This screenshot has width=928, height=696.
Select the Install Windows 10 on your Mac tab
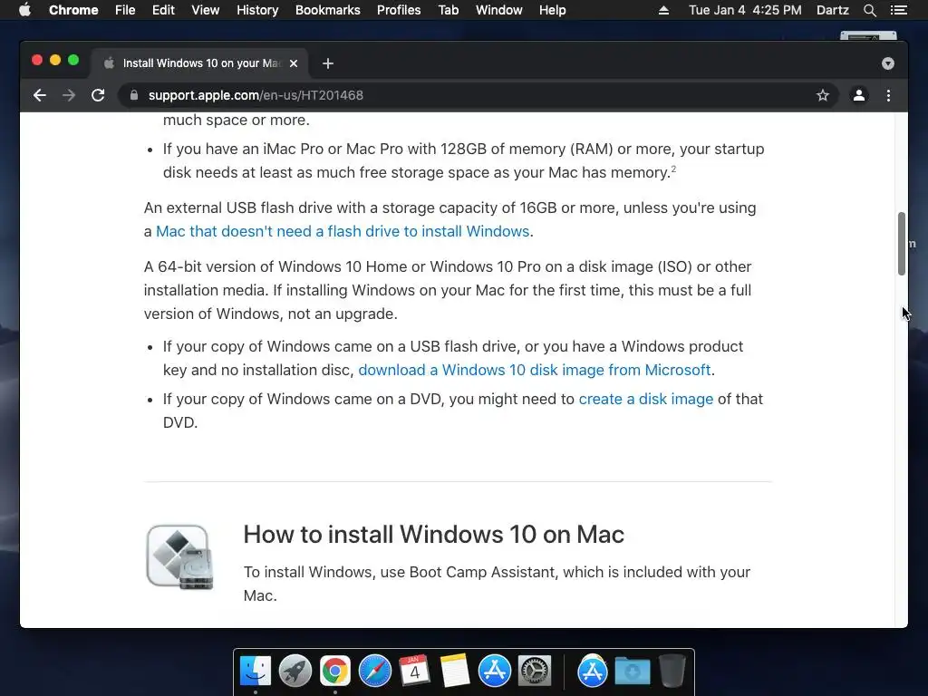pos(198,63)
